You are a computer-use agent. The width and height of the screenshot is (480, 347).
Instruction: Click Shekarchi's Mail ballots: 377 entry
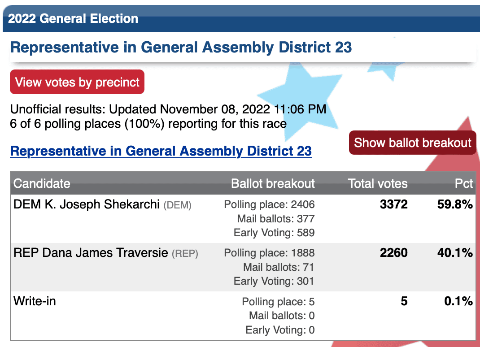click(x=276, y=218)
